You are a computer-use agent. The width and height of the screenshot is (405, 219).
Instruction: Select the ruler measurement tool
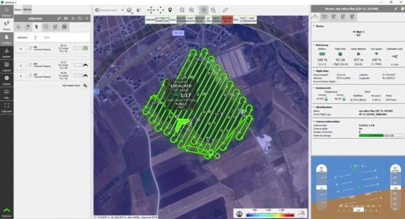(x=225, y=10)
